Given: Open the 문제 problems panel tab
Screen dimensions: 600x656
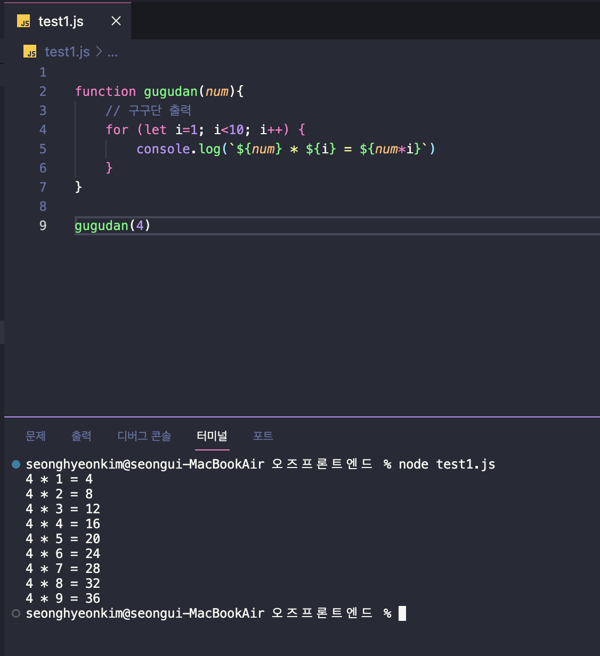Looking at the screenshot, I should [36, 436].
